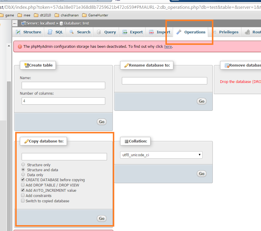The height and width of the screenshot is (231, 261).
Task: Click the Routines gears icon
Action: point(247,32)
